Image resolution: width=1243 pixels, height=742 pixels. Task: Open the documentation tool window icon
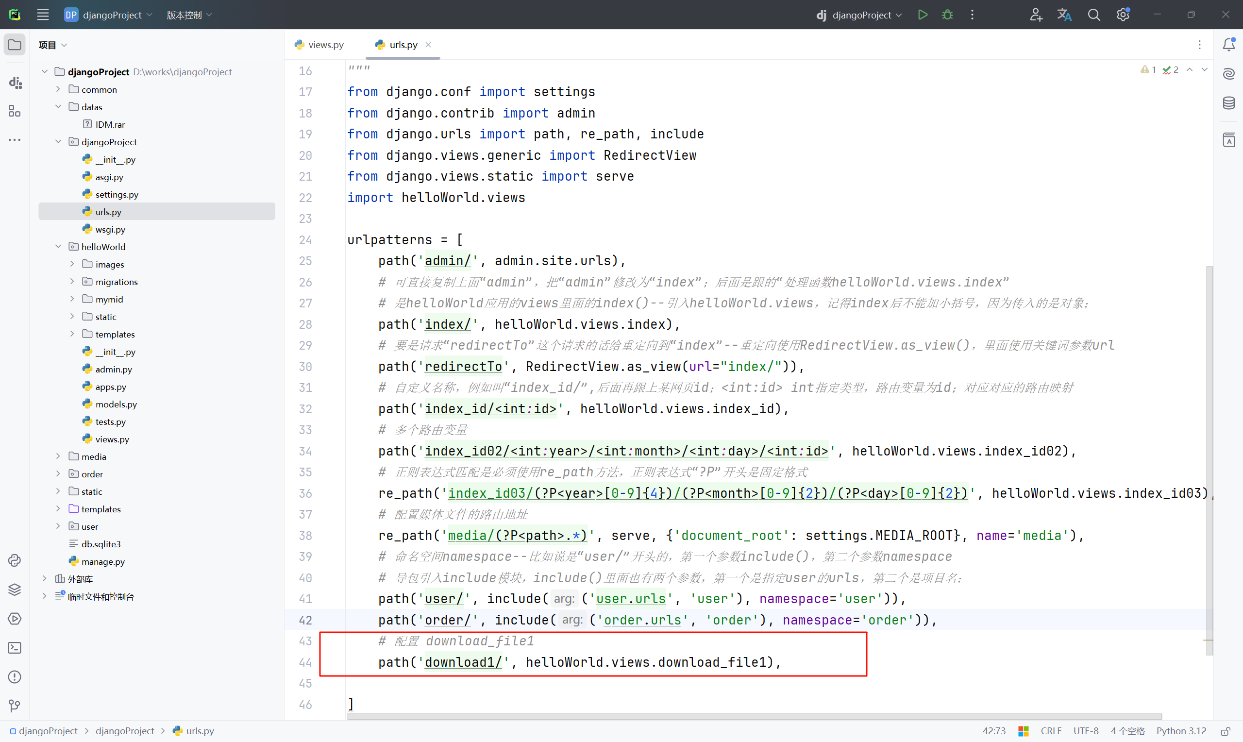[x=1229, y=140]
